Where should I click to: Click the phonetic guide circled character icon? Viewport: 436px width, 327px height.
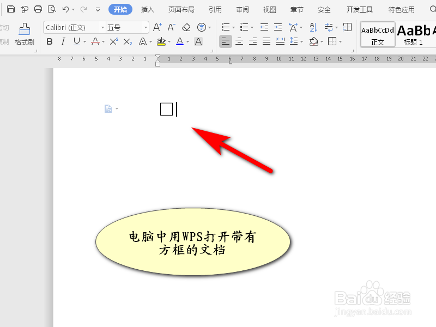pos(202,27)
